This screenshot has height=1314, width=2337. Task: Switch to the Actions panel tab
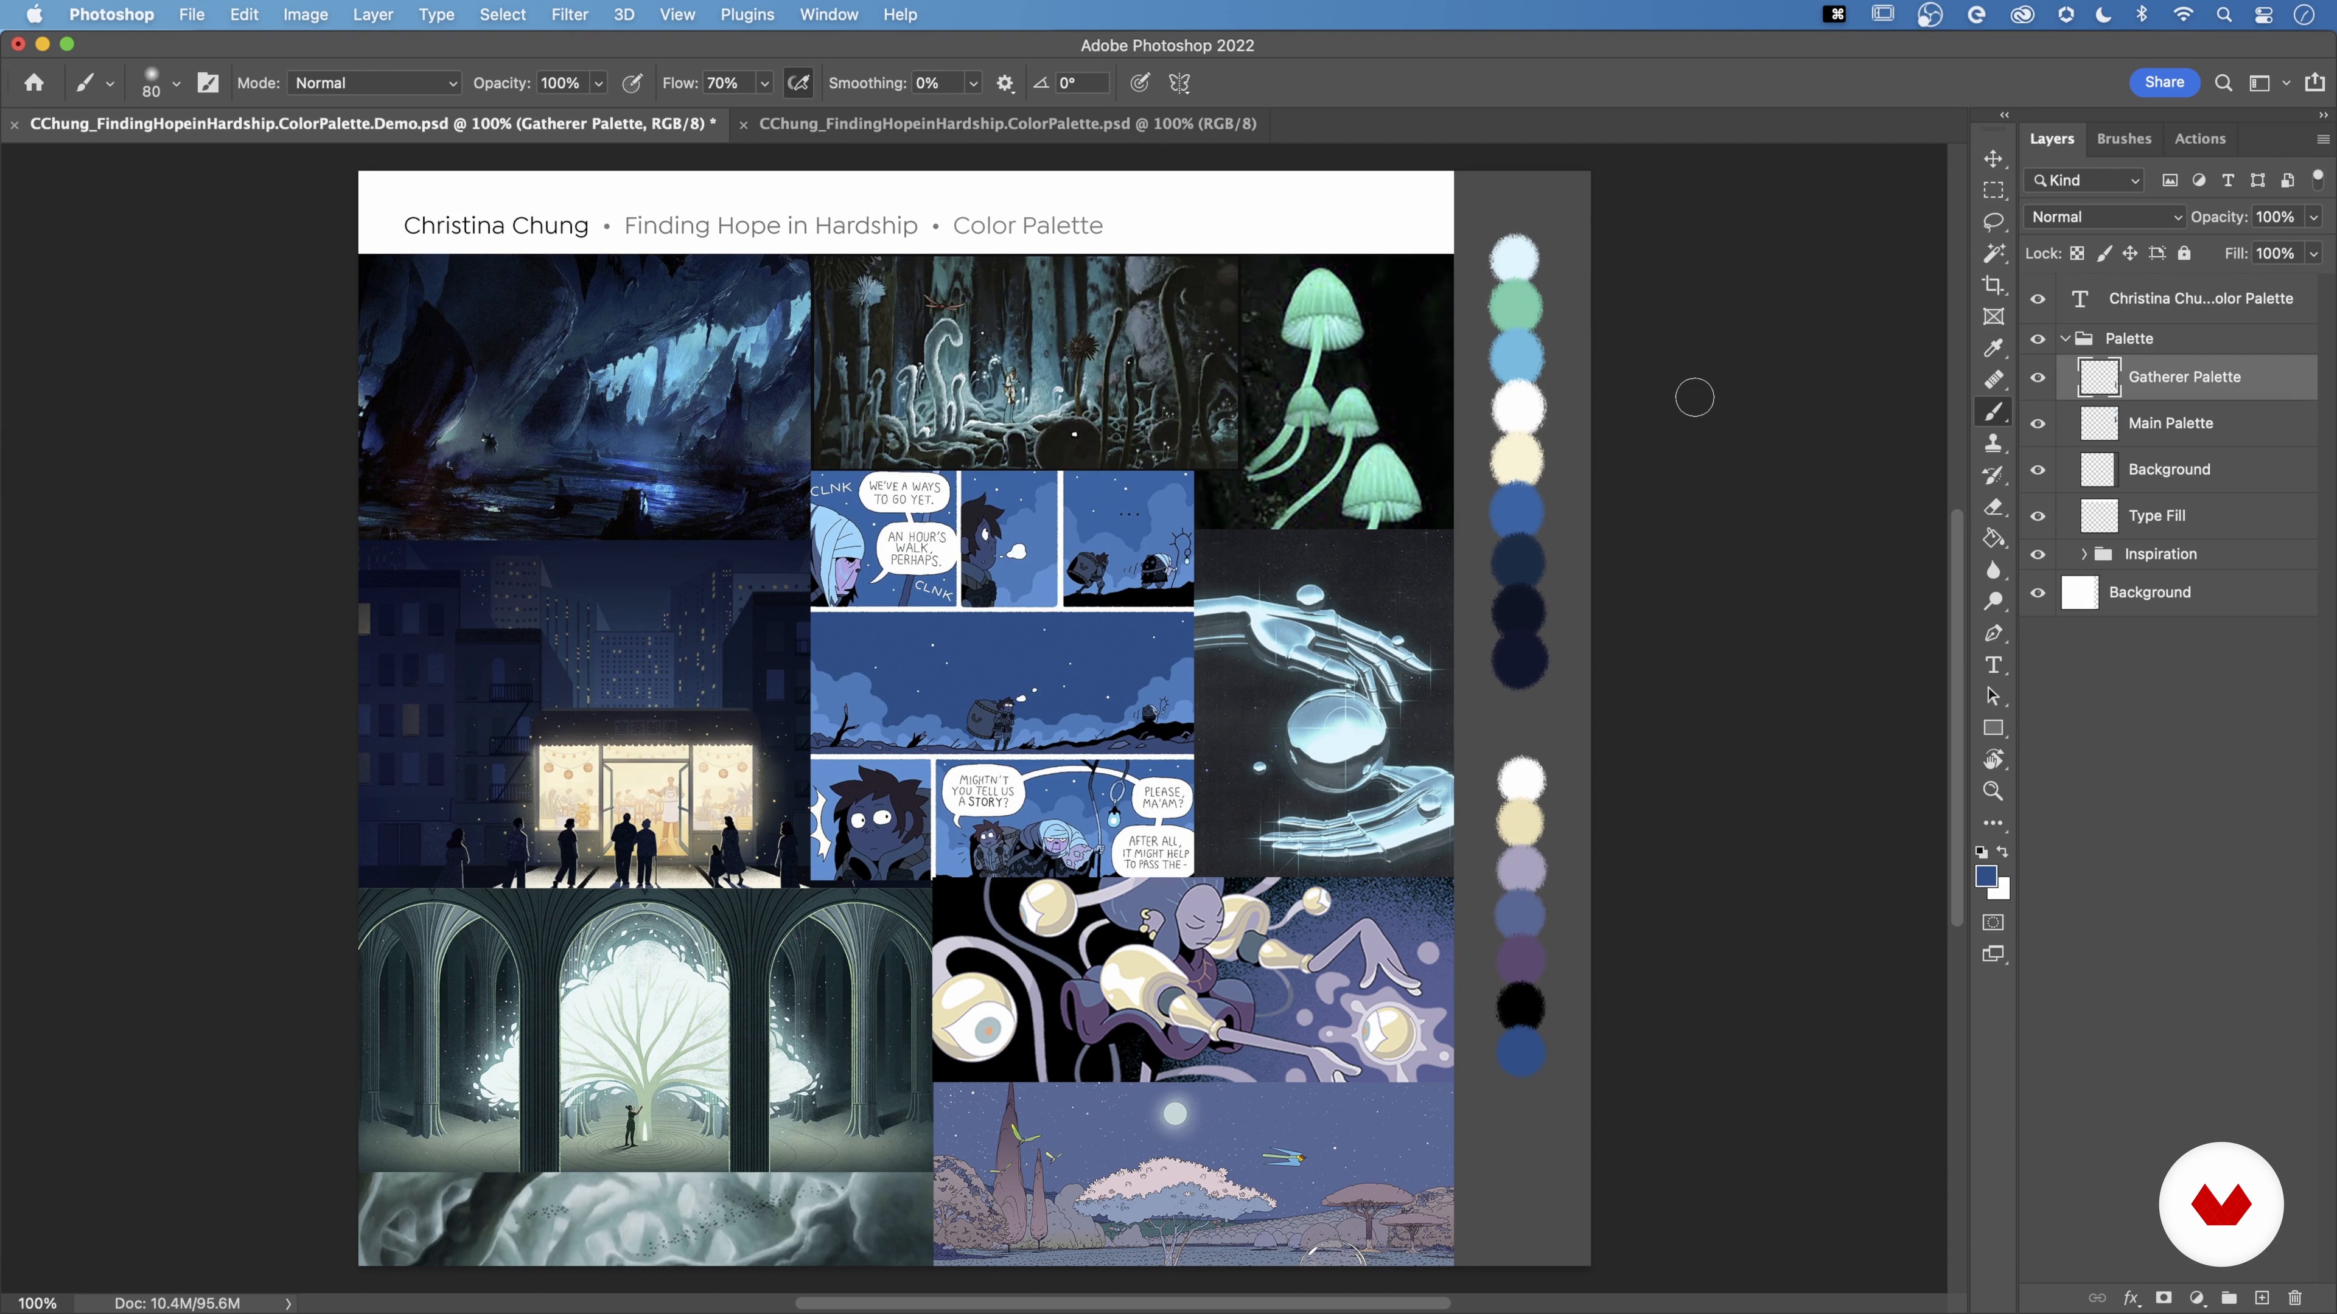(2200, 139)
